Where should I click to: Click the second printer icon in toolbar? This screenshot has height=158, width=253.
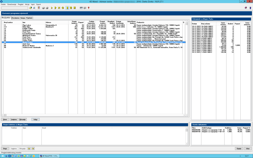point(47,8)
